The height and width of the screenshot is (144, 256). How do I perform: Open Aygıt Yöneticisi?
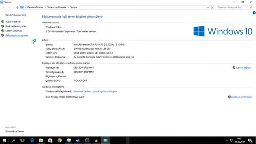(x=13, y=22)
